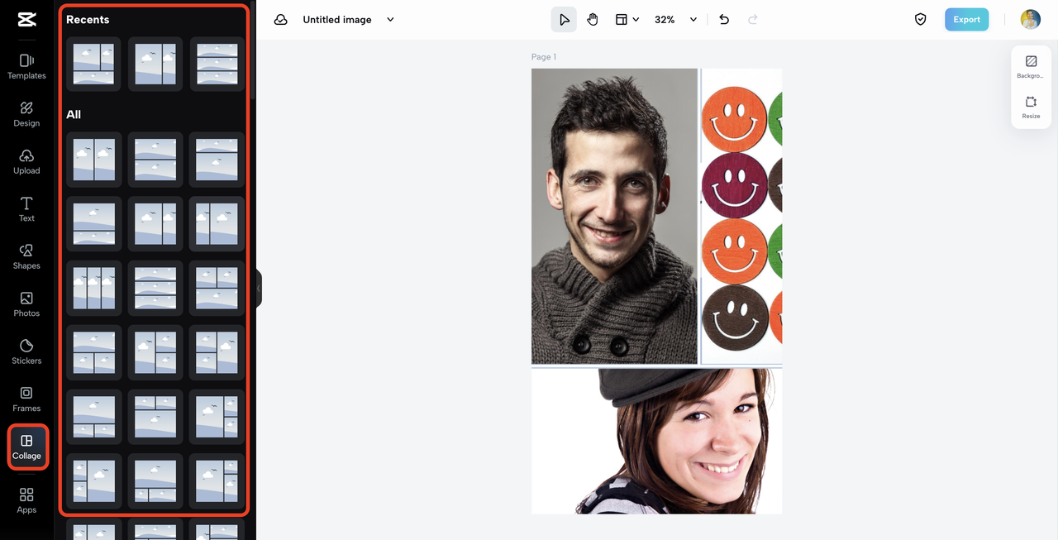Viewport: 1058px width, 540px height.
Task: Expand the layout view dropdown arrow
Action: [636, 20]
